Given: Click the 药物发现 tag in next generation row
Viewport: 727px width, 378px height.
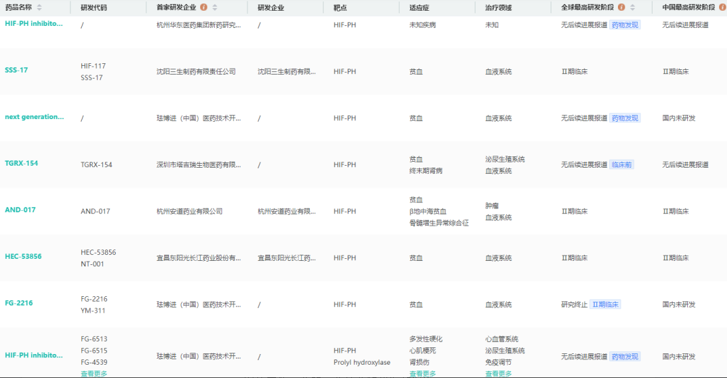Looking at the screenshot, I should [625, 118].
